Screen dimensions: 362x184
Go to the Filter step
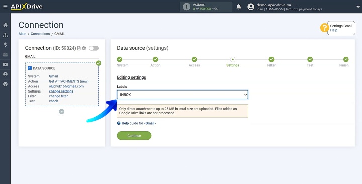271,60
